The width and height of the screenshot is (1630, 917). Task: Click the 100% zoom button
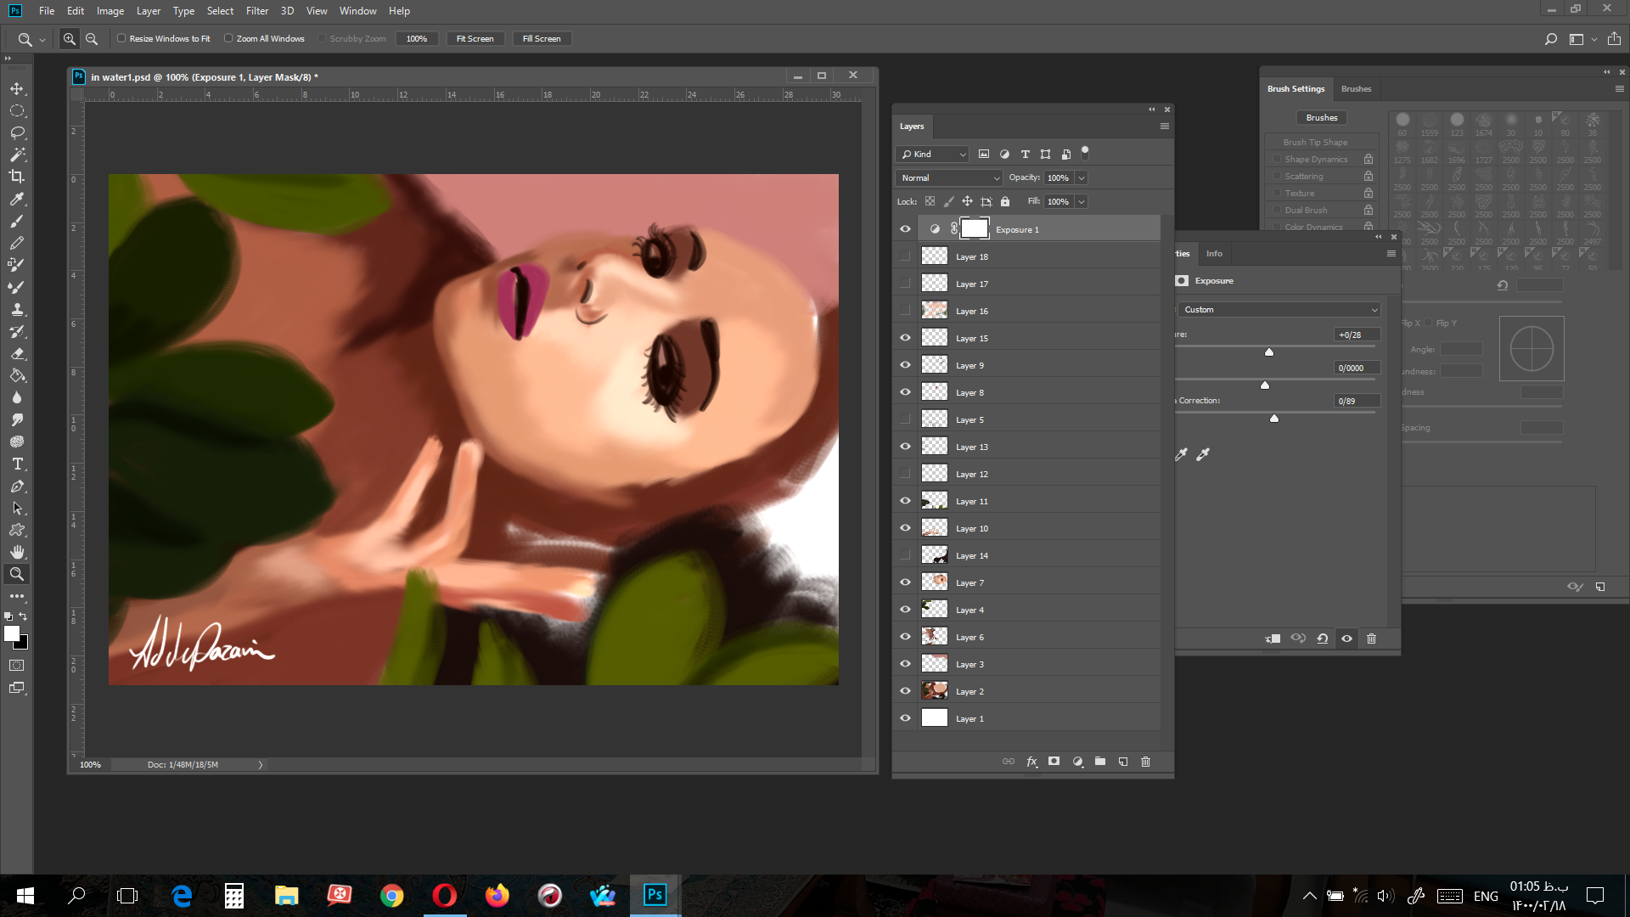[417, 38]
